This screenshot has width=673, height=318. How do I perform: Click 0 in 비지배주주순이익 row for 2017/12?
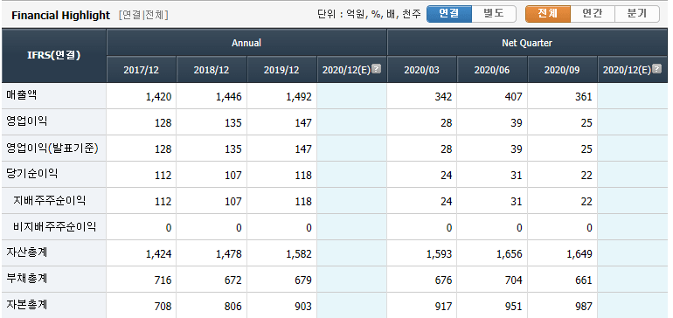coord(169,227)
